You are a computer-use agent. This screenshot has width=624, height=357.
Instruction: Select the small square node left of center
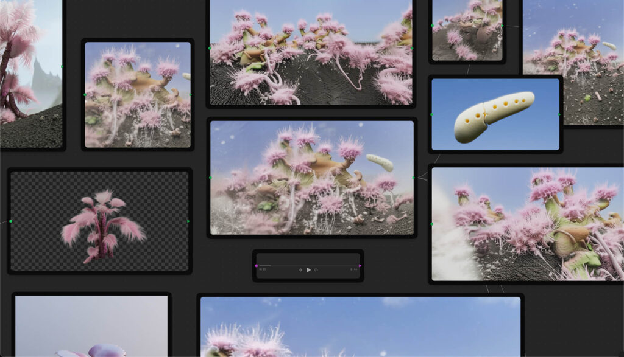point(137,94)
